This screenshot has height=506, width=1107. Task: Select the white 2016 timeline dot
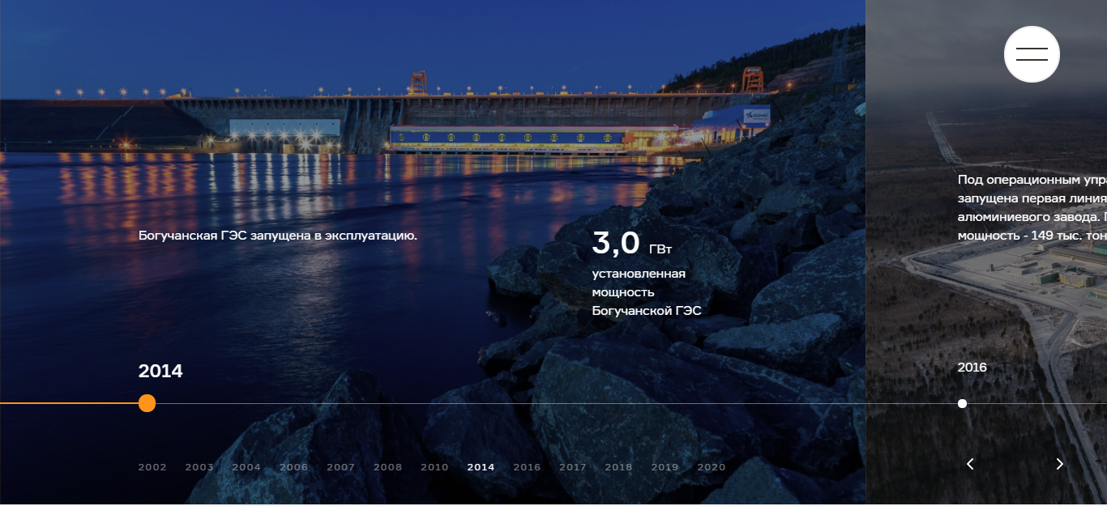pos(962,402)
